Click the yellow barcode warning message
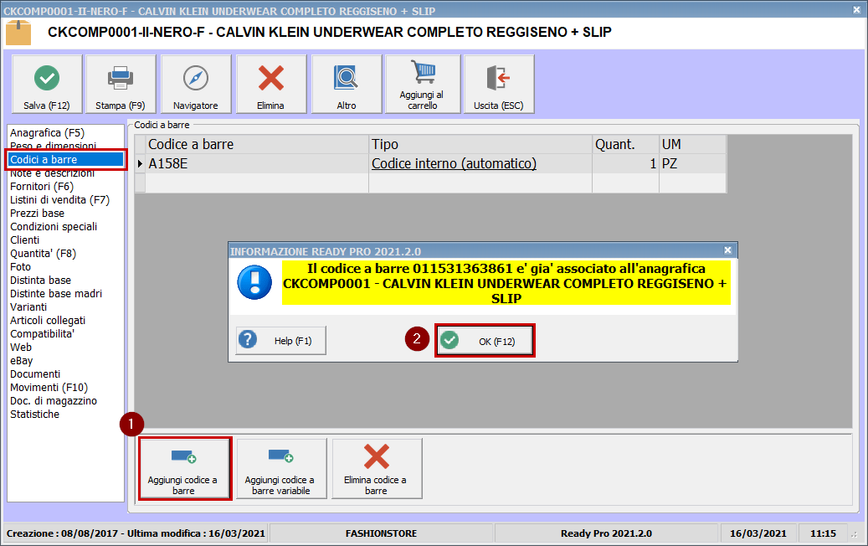This screenshot has width=868, height=546. tap(506, 283)
